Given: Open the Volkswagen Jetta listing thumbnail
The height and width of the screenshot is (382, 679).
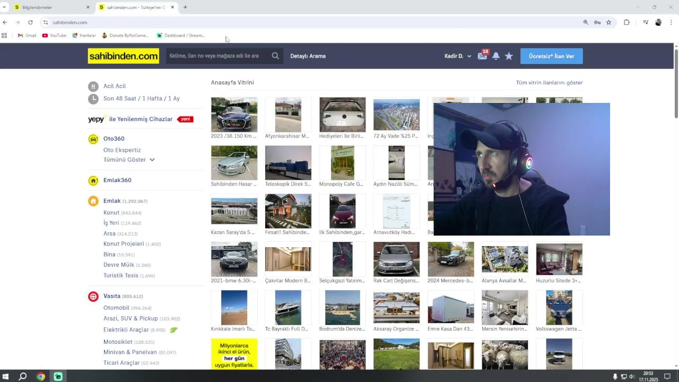Looking at the screenshot, I should [x=559, y=307].
